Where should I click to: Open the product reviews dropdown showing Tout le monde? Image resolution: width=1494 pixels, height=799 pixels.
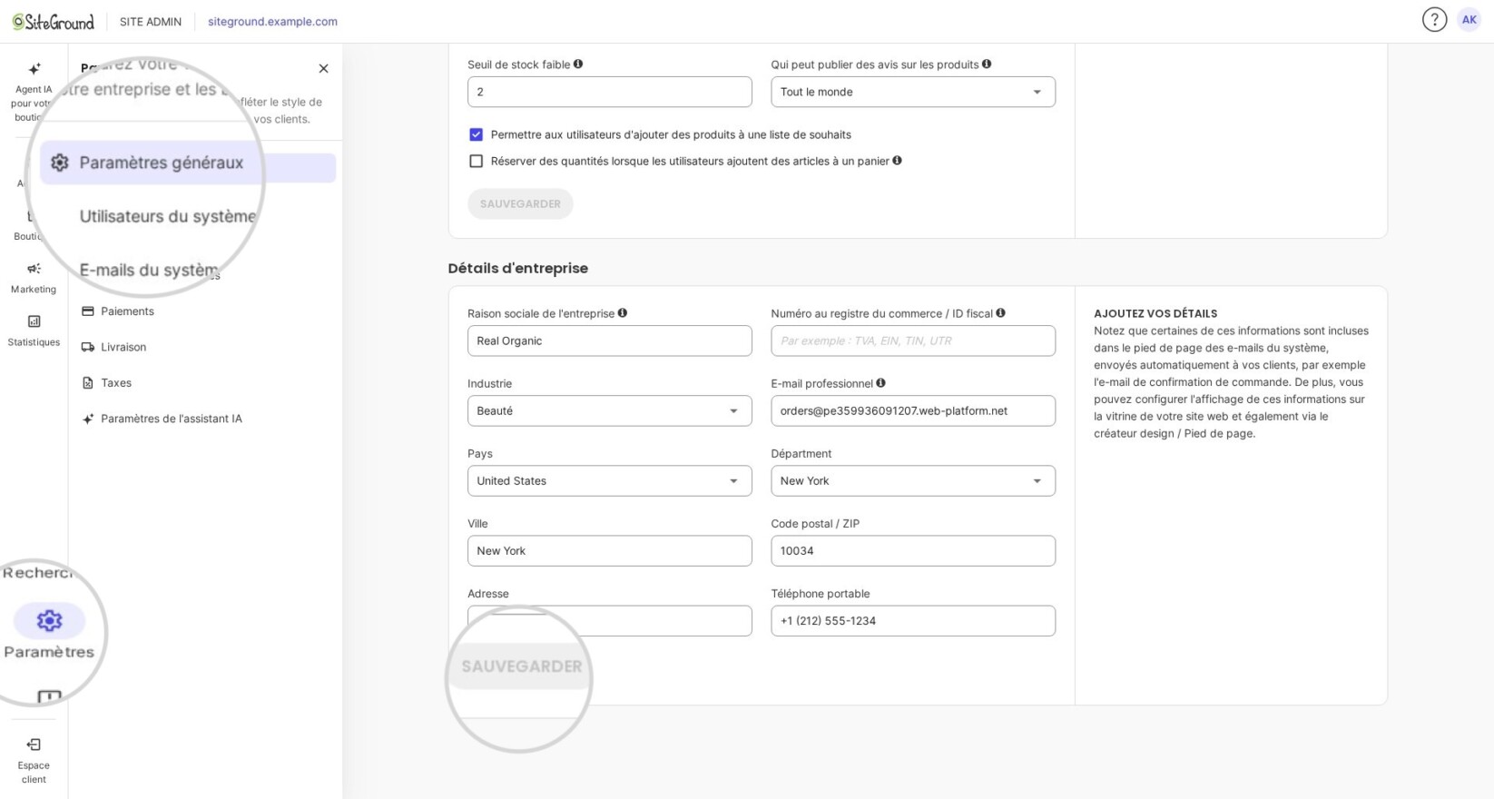(x=913, y=92)
